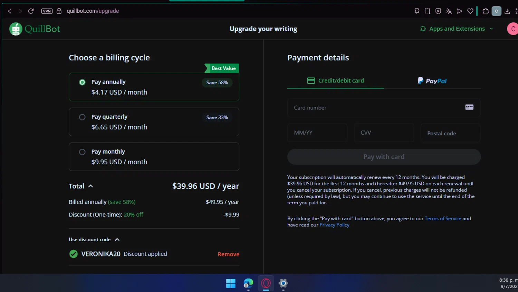
Task: Select the Pay monthly radio button
Action: point(82,152)
